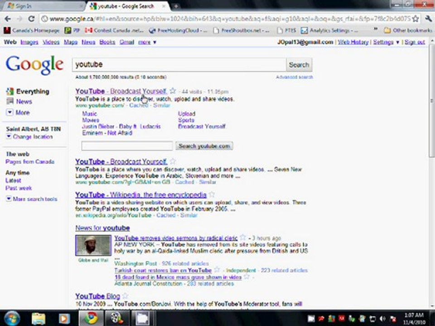Open News in top navigation

[x=88, y=42]
